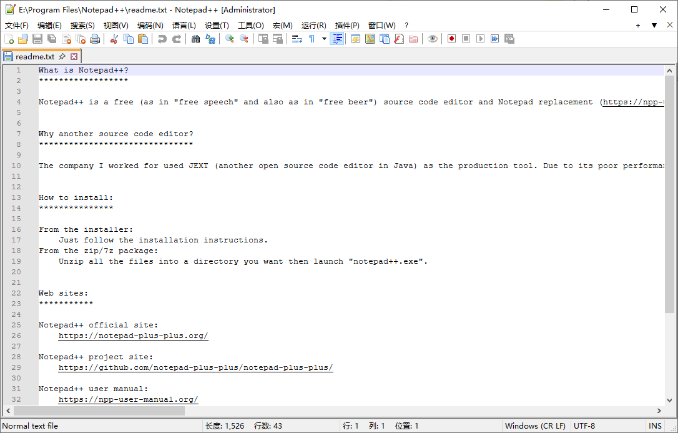Open the 插件(P) plugins menu
This screenshot has height=433, width=678.
347,26
